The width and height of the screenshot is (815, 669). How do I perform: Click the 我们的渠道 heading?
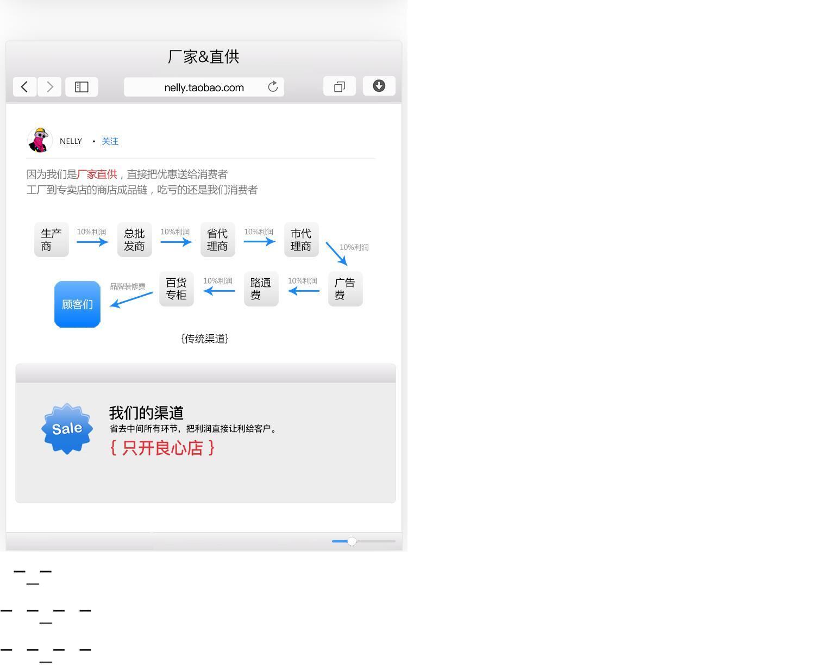coord(147,413)
